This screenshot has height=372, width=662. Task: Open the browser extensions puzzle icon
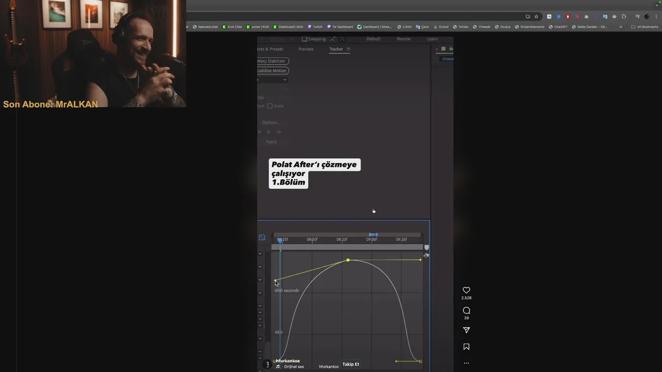tap(624, 17)
